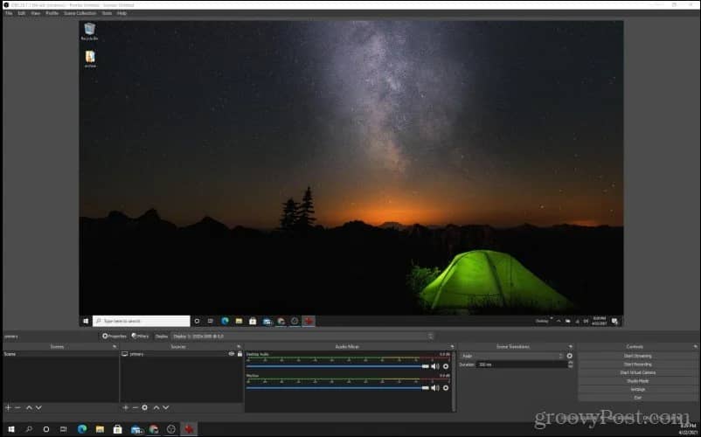Mute Mic/Aux with the speaker icon
Viewport: 701px width, 437px height.
coord(435,388)
